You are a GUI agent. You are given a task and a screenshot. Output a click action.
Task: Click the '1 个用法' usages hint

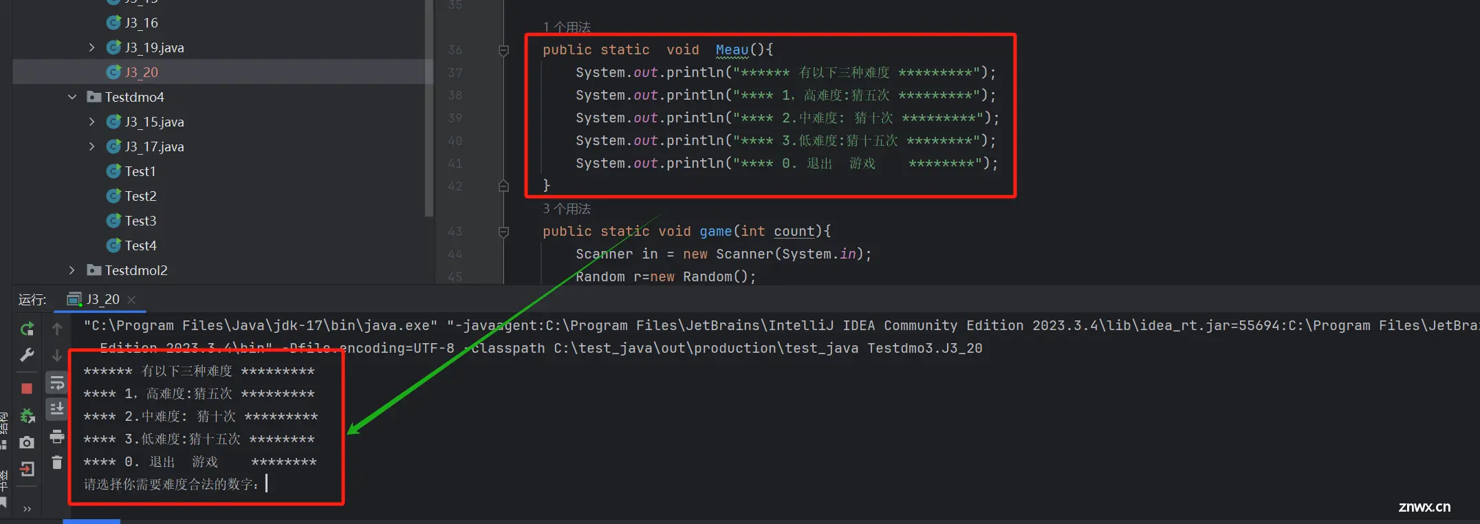[x=567, y=27]
